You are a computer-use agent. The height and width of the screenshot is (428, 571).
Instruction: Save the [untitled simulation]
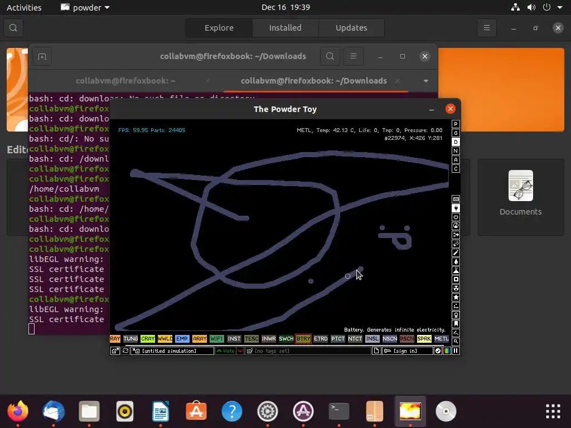point(172,351)
